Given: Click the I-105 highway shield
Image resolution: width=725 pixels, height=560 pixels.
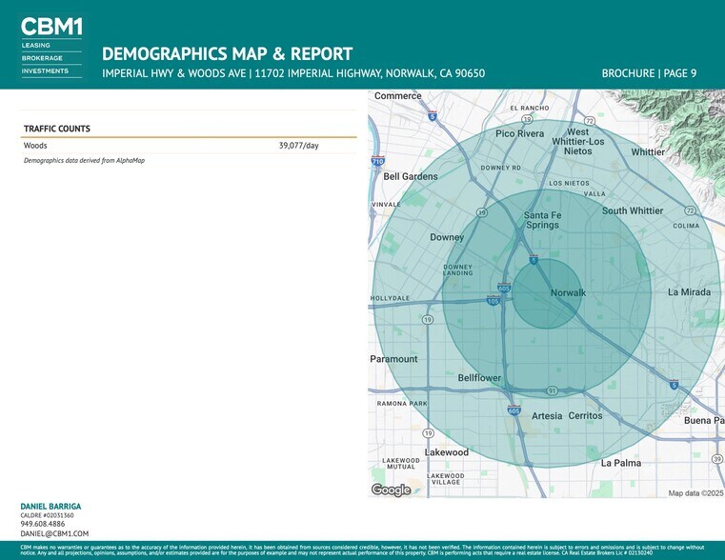Looking at the screenshot, I should click(x=493, y=300).
